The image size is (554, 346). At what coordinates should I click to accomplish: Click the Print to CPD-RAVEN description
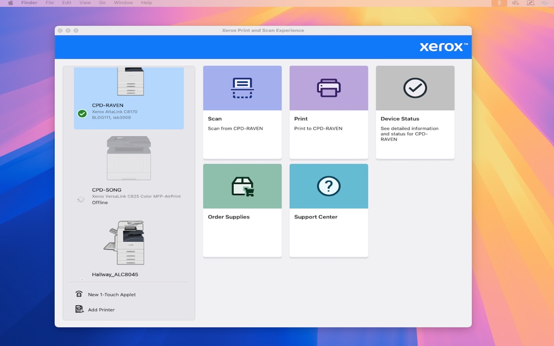pyautogui.click(x=318, y=129)
